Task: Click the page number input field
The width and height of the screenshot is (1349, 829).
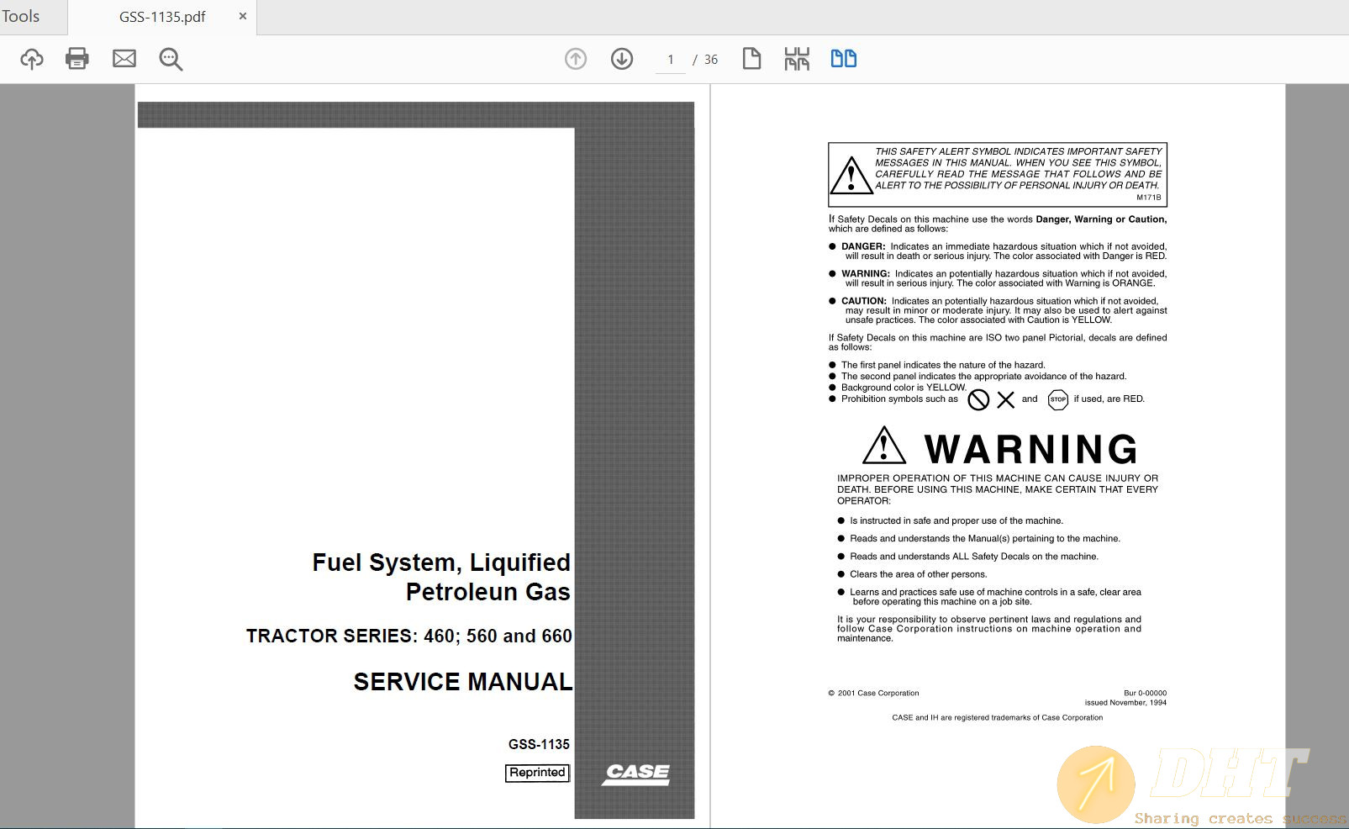Action: 670,59
